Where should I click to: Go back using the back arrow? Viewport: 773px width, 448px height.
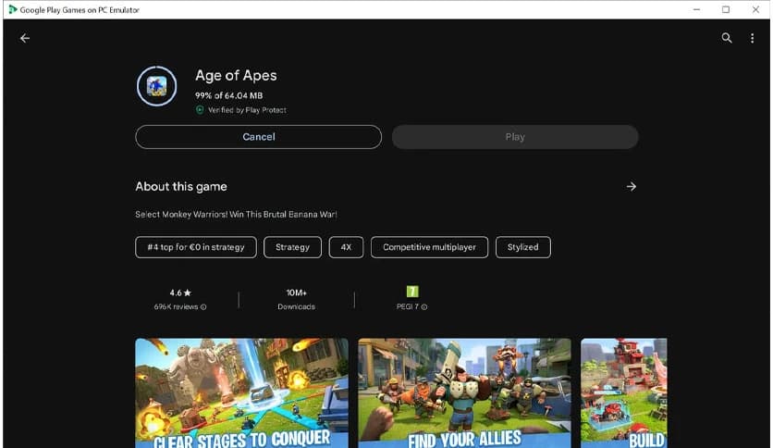pos(25,38)
